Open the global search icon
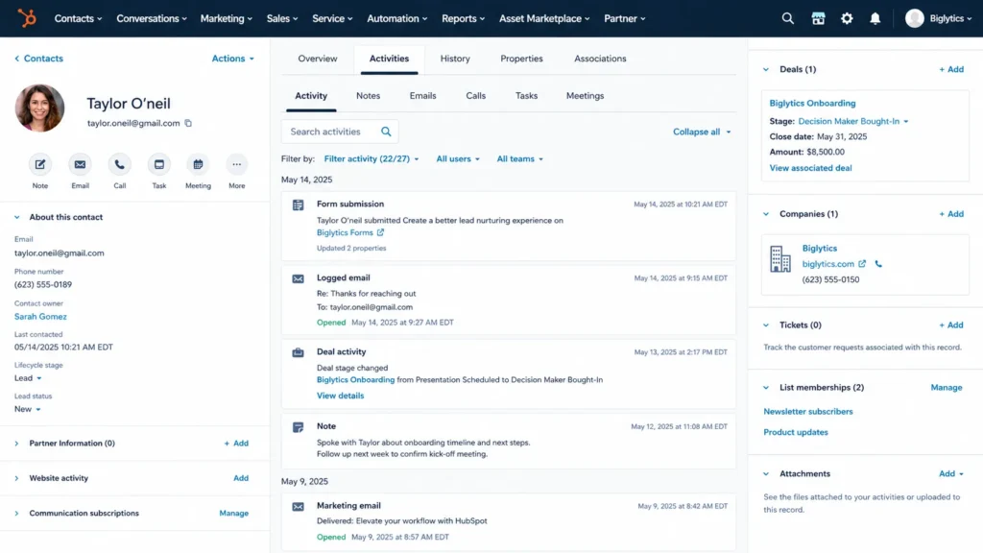This screenshot has width=983, height=553. pos(787,18)
